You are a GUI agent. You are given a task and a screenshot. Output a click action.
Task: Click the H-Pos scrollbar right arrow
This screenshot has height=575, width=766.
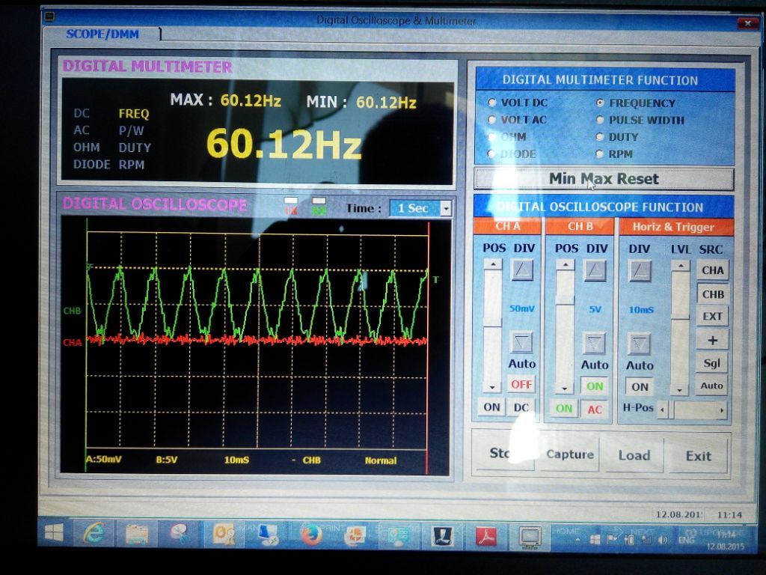click(722, 410)
